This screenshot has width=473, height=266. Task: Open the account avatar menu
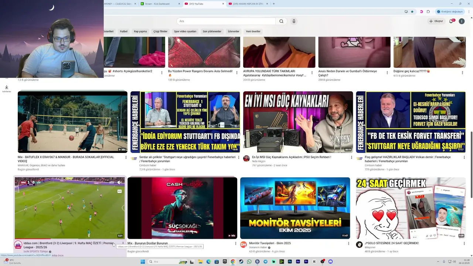point(462,21)
